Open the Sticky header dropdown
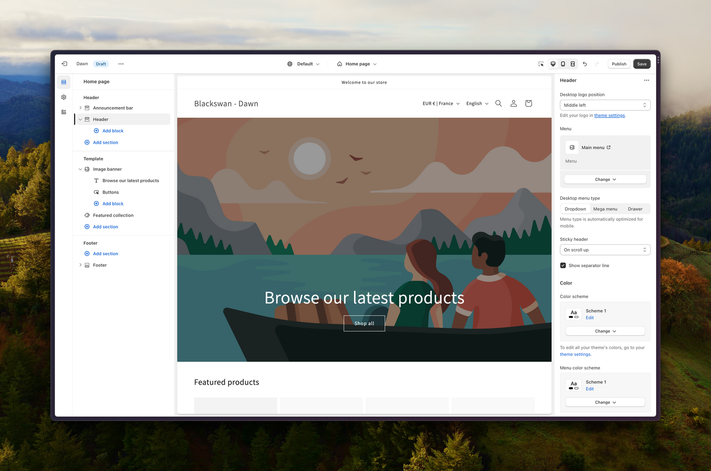Viewport: 711px width, 471px height. coord(605,249)
